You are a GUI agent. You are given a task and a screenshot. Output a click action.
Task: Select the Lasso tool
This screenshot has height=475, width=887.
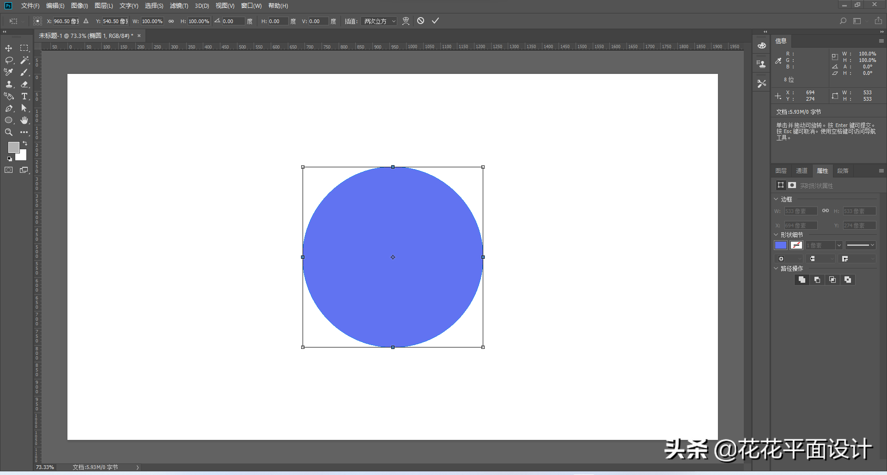9,60
